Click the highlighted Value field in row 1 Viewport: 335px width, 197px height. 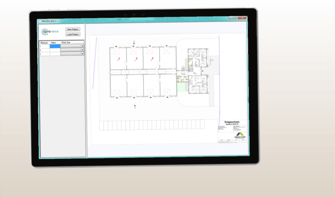pos(55,46)
